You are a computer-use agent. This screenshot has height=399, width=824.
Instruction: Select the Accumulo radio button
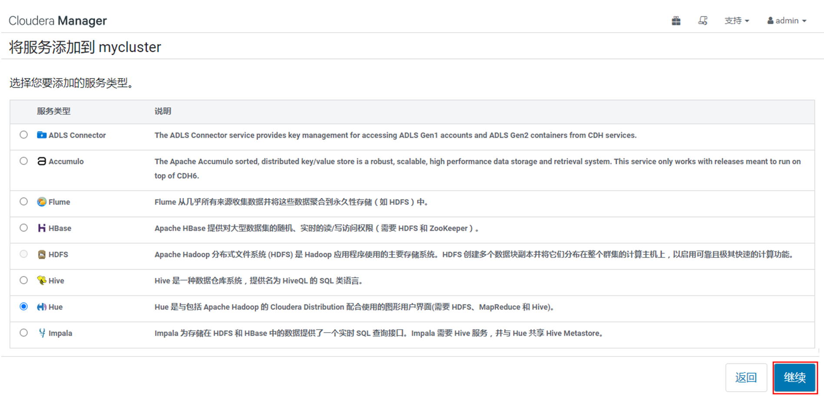(x=23, y=161)
